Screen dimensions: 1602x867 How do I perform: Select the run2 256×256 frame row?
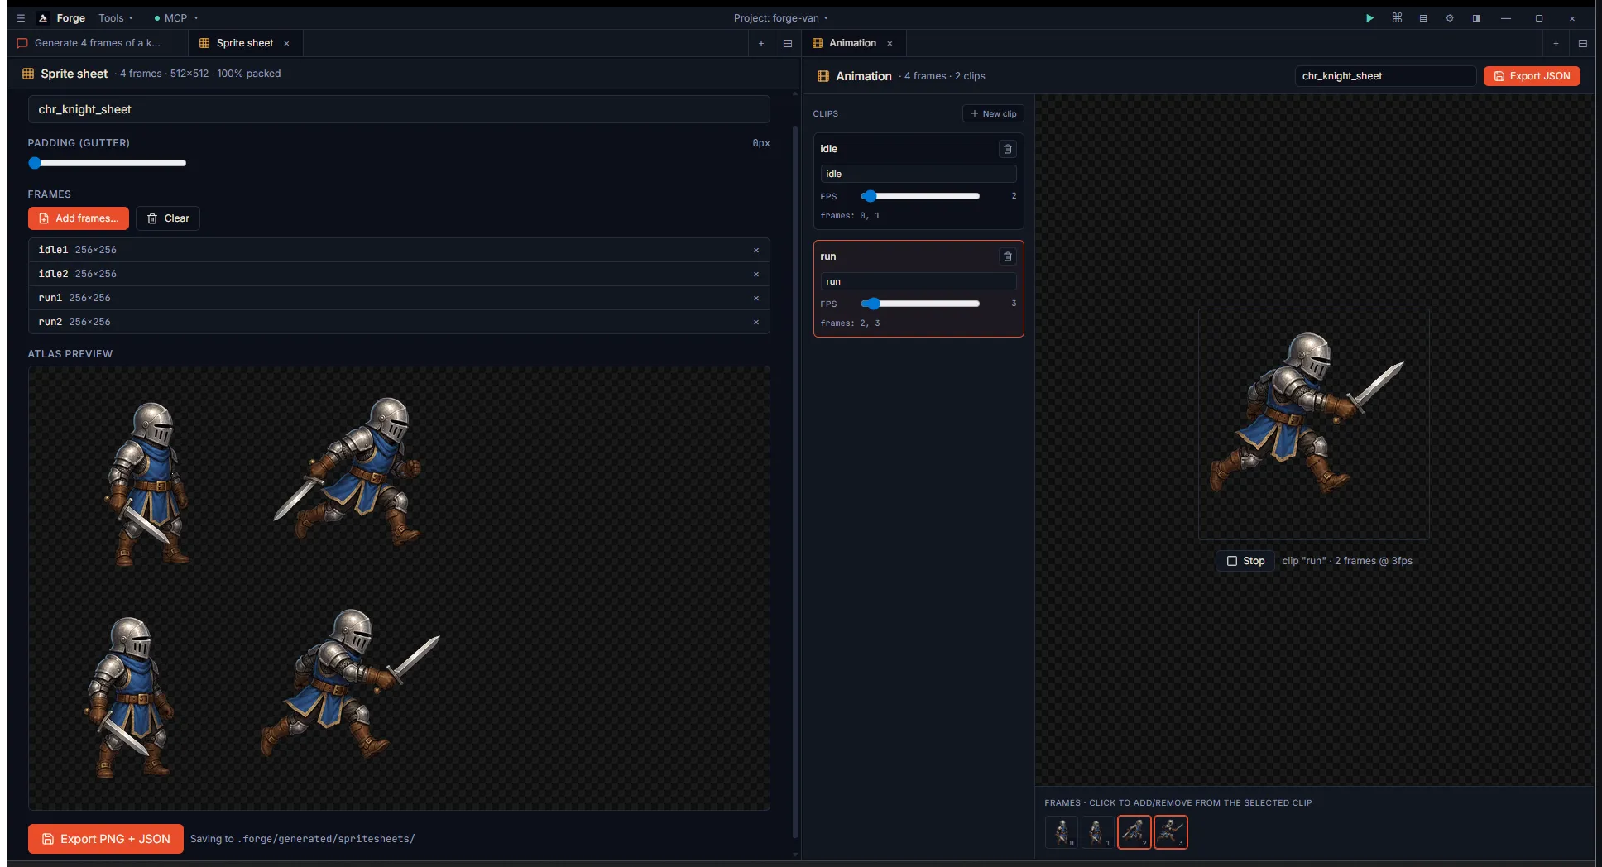[x=399, y=322]
